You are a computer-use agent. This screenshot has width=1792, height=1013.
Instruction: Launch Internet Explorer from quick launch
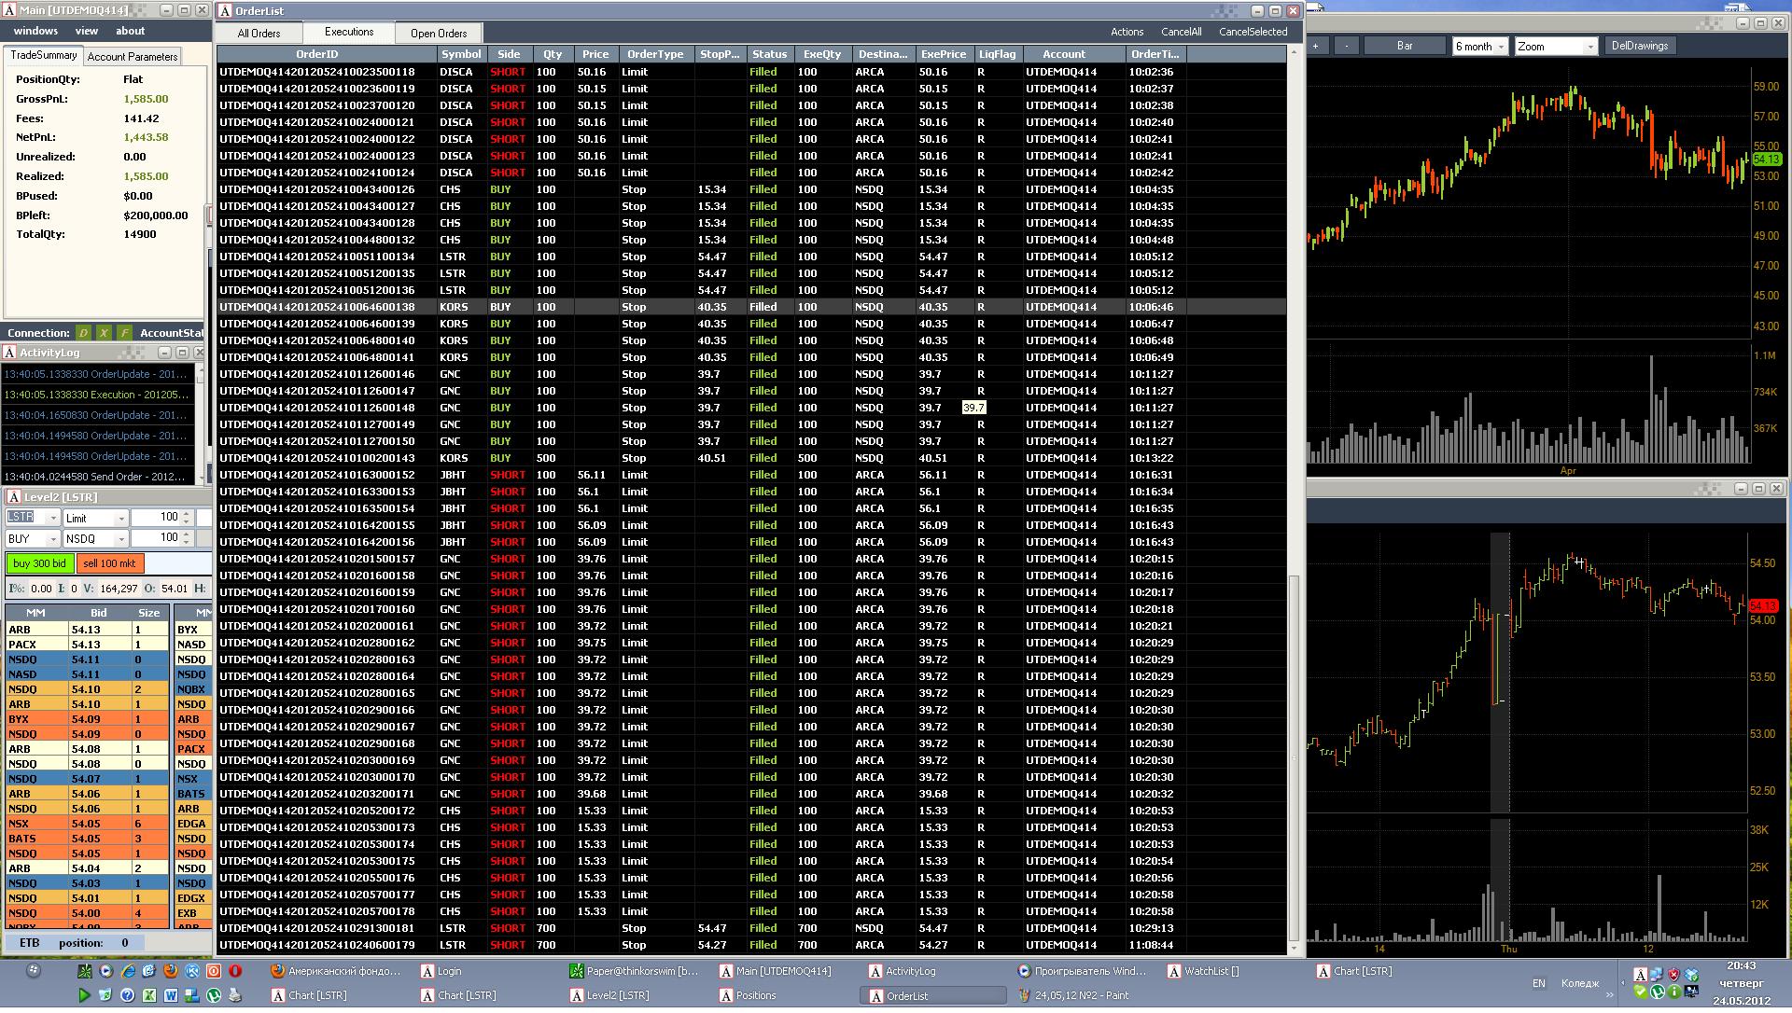127,971
